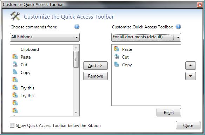Image resolution: width=205 pixels, height=135 pixels.
Task: Click the Add >> button
Action: point(95,66)
